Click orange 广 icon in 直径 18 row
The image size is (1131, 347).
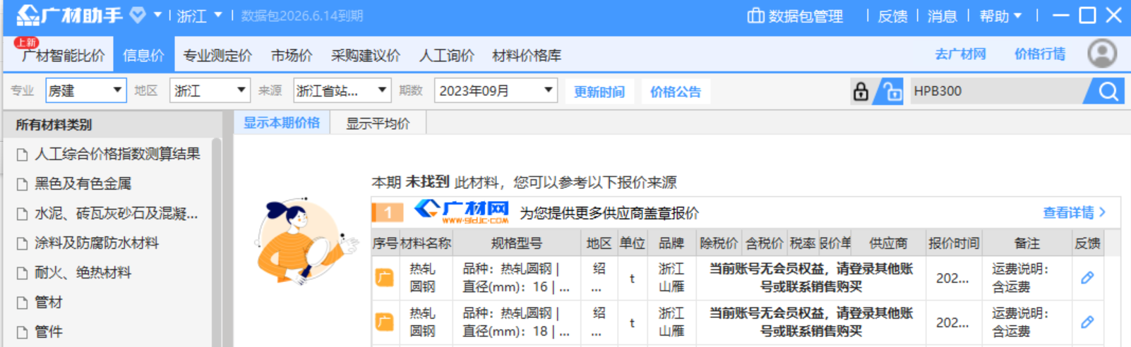click(385, 322)
